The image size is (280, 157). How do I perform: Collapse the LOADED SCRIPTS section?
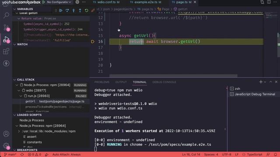(14, 115)
